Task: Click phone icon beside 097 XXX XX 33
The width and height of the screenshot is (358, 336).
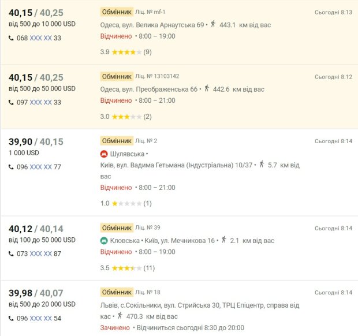Action: click(x=12, y=102)
